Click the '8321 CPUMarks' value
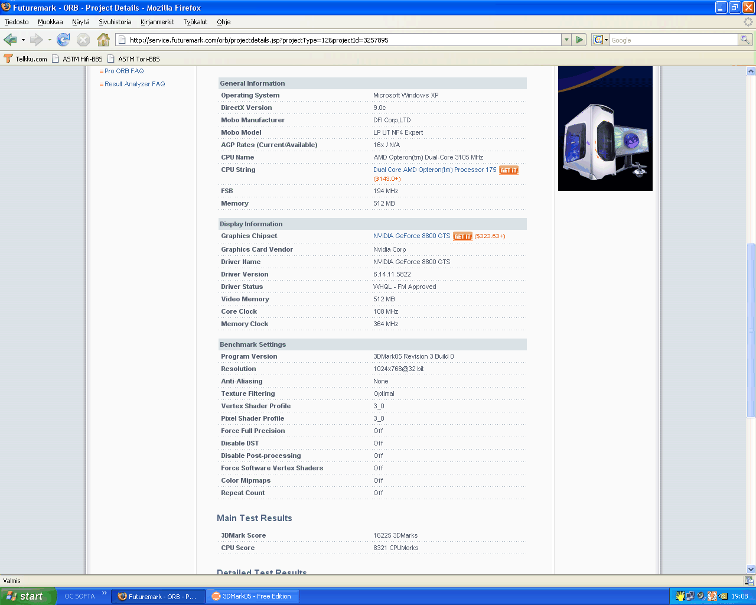 [x=396, y=548]
